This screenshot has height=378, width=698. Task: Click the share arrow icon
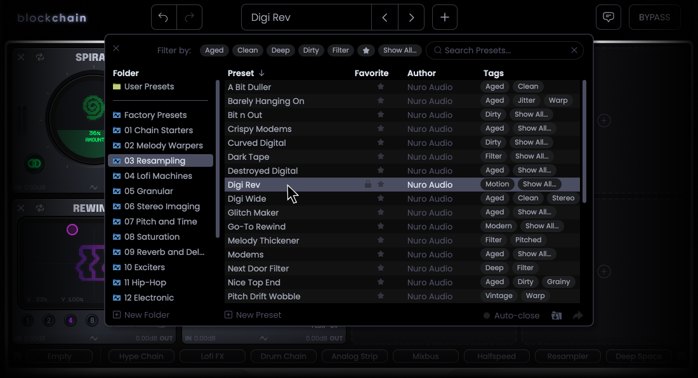(578, 315)
